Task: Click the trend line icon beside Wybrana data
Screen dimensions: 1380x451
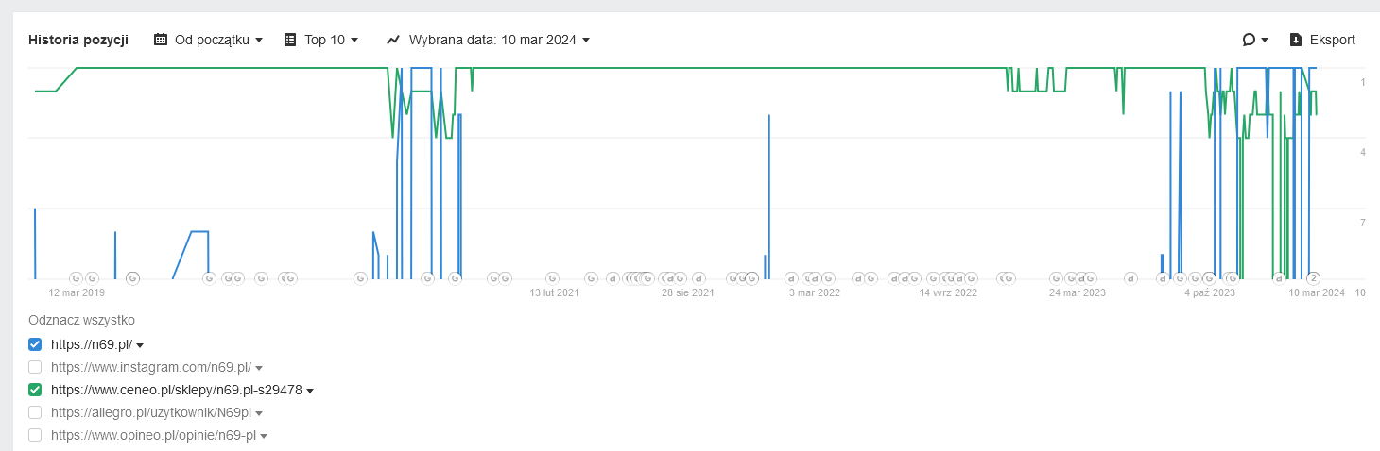Action: 393,40
